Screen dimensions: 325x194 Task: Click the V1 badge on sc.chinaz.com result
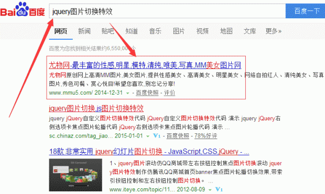coord(157,136)
